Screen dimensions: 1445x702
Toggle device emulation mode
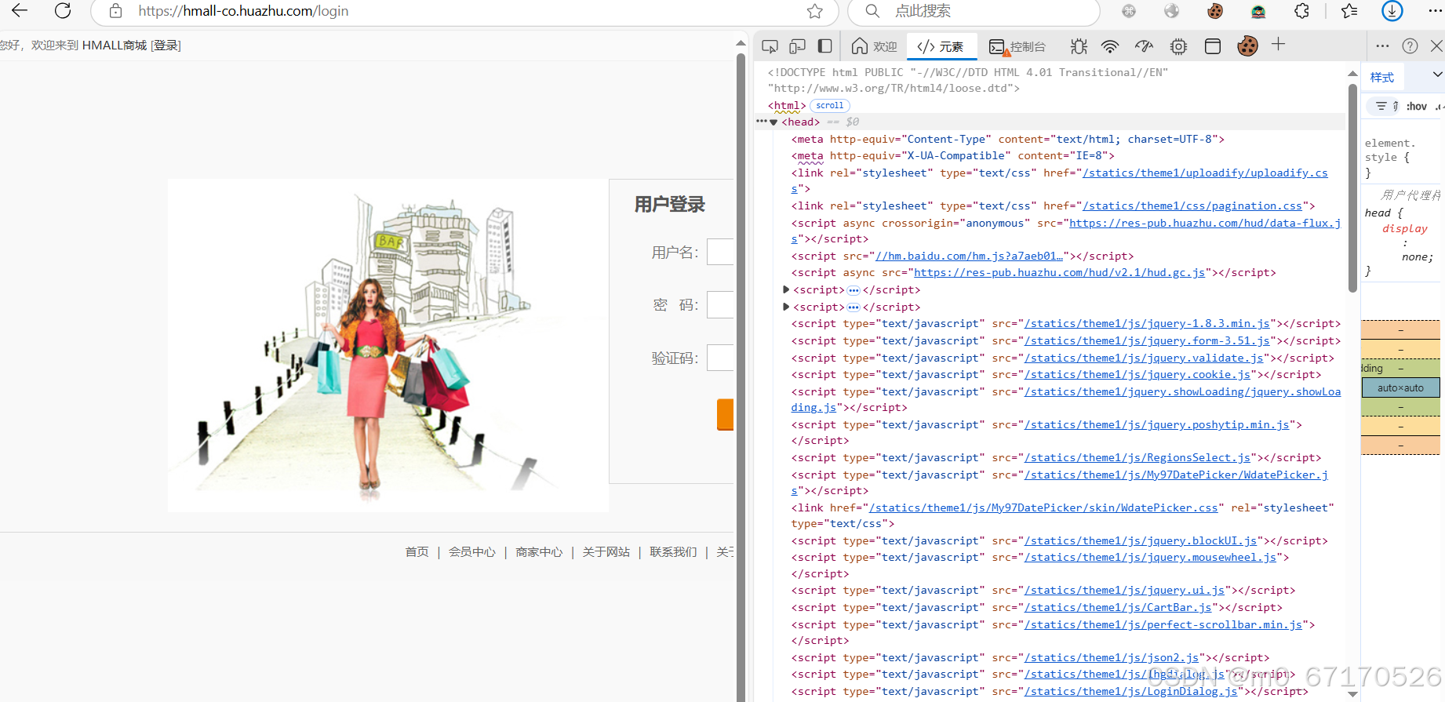pyautogui.click(x=797, y=46)
